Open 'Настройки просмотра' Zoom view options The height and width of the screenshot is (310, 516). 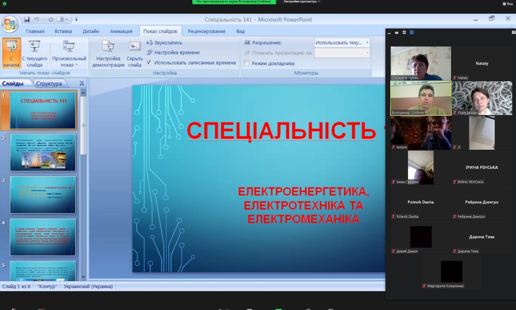tap(302, 2)
